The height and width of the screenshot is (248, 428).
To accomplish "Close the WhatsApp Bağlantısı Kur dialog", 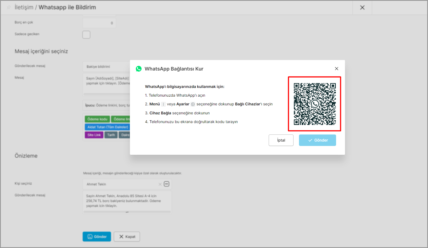I will 336,69.
